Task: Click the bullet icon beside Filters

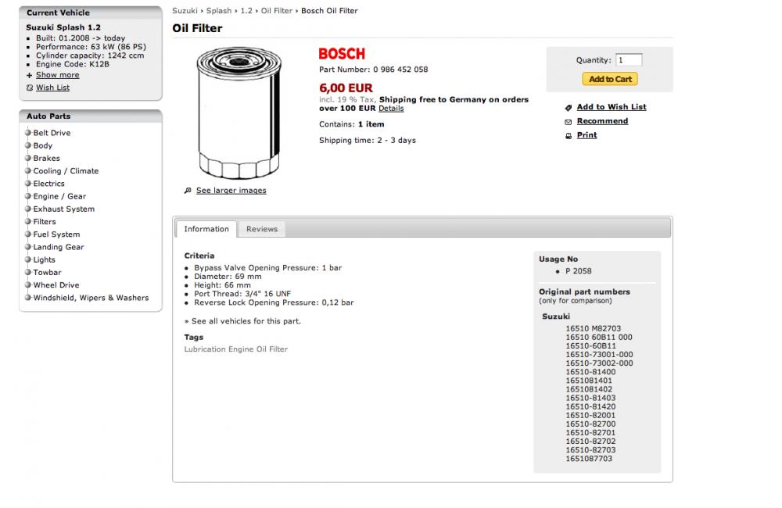Action: click(x=28, y=221)
